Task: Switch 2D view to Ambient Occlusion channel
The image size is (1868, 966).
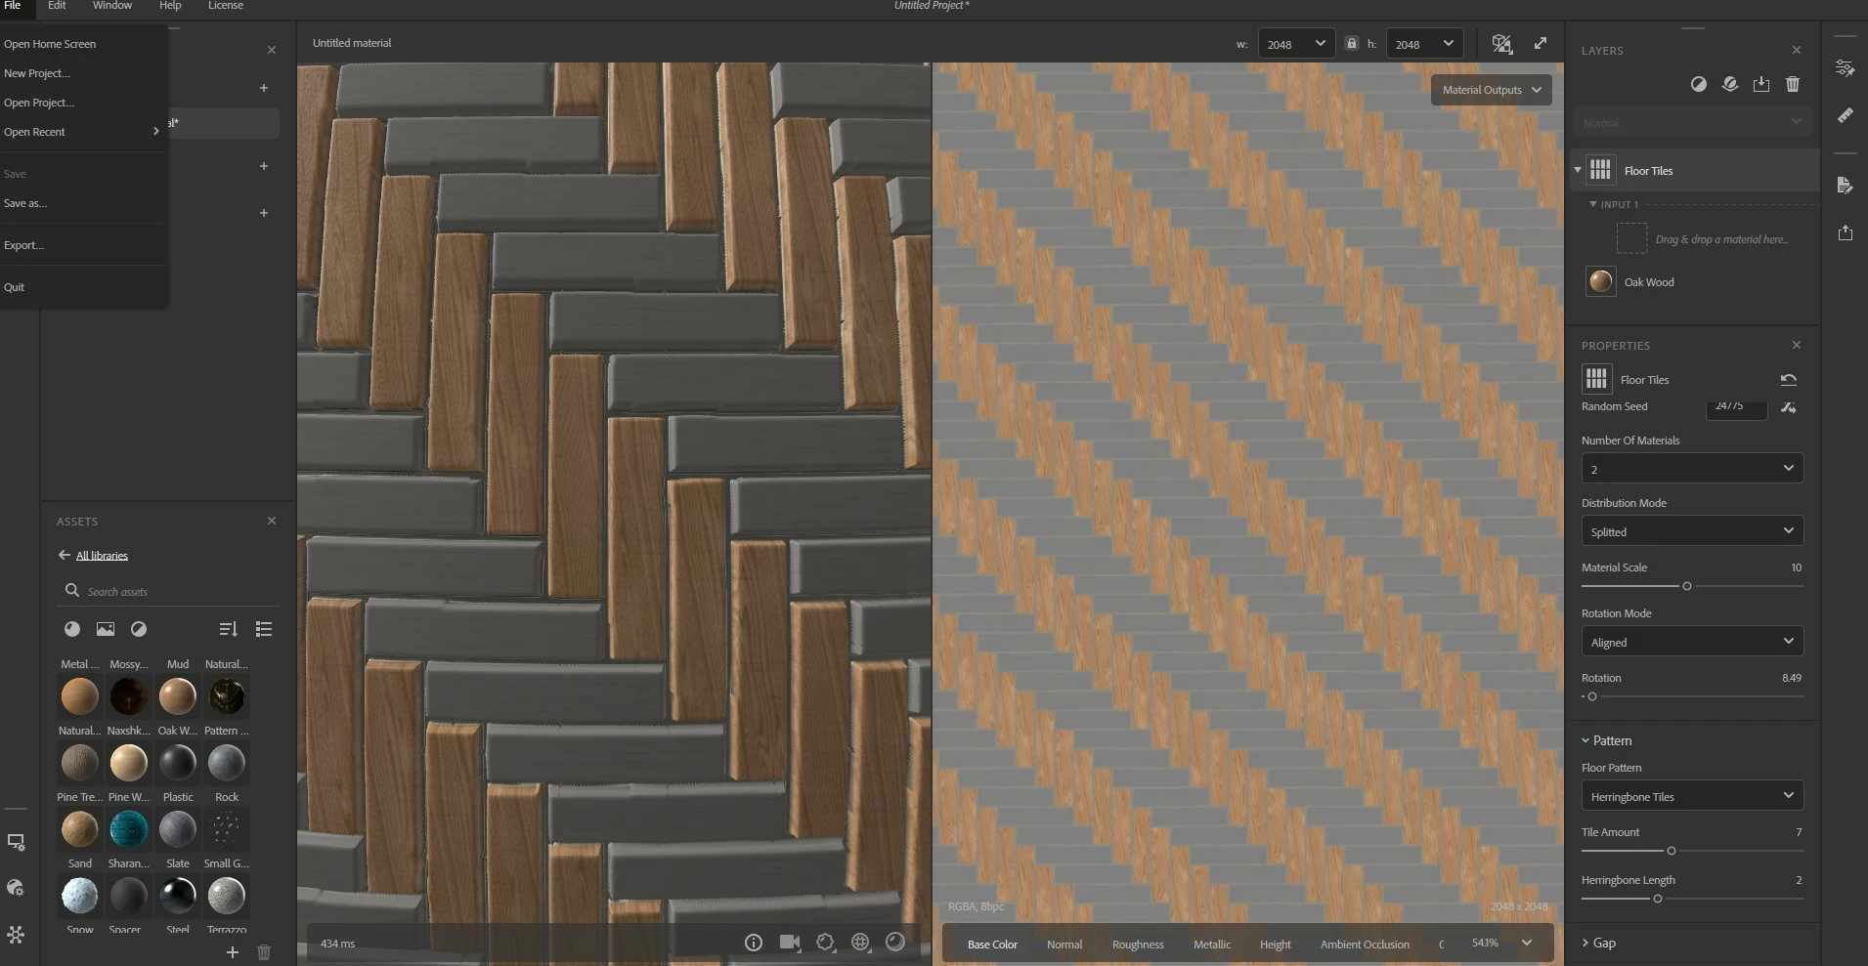Action: (x=1365, y=945)
